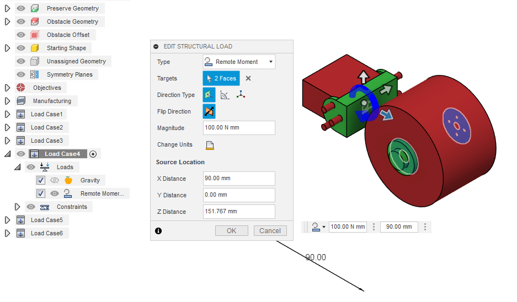Click the Load Case2 icon
Image resolution: width=517 pixels, height=302 pixels.
21,127
